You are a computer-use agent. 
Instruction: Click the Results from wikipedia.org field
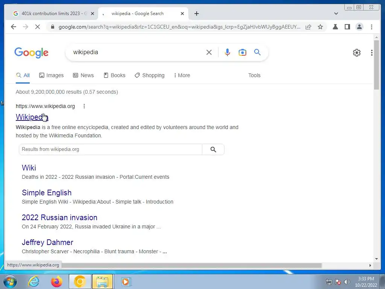click(x=111, y=149)
